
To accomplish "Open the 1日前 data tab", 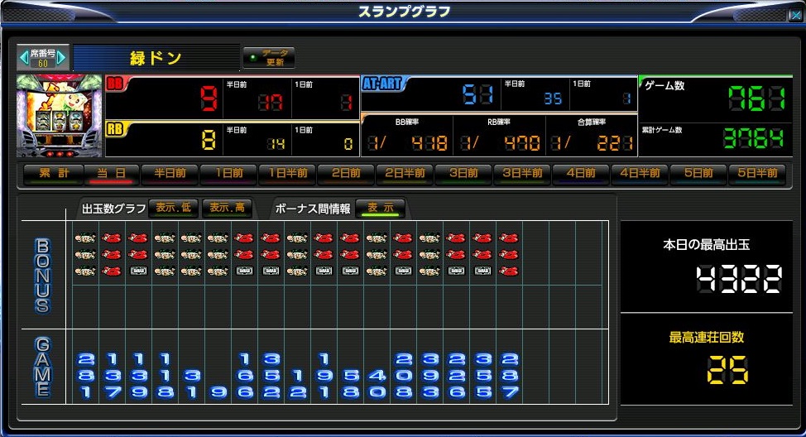I will point(228,174).
